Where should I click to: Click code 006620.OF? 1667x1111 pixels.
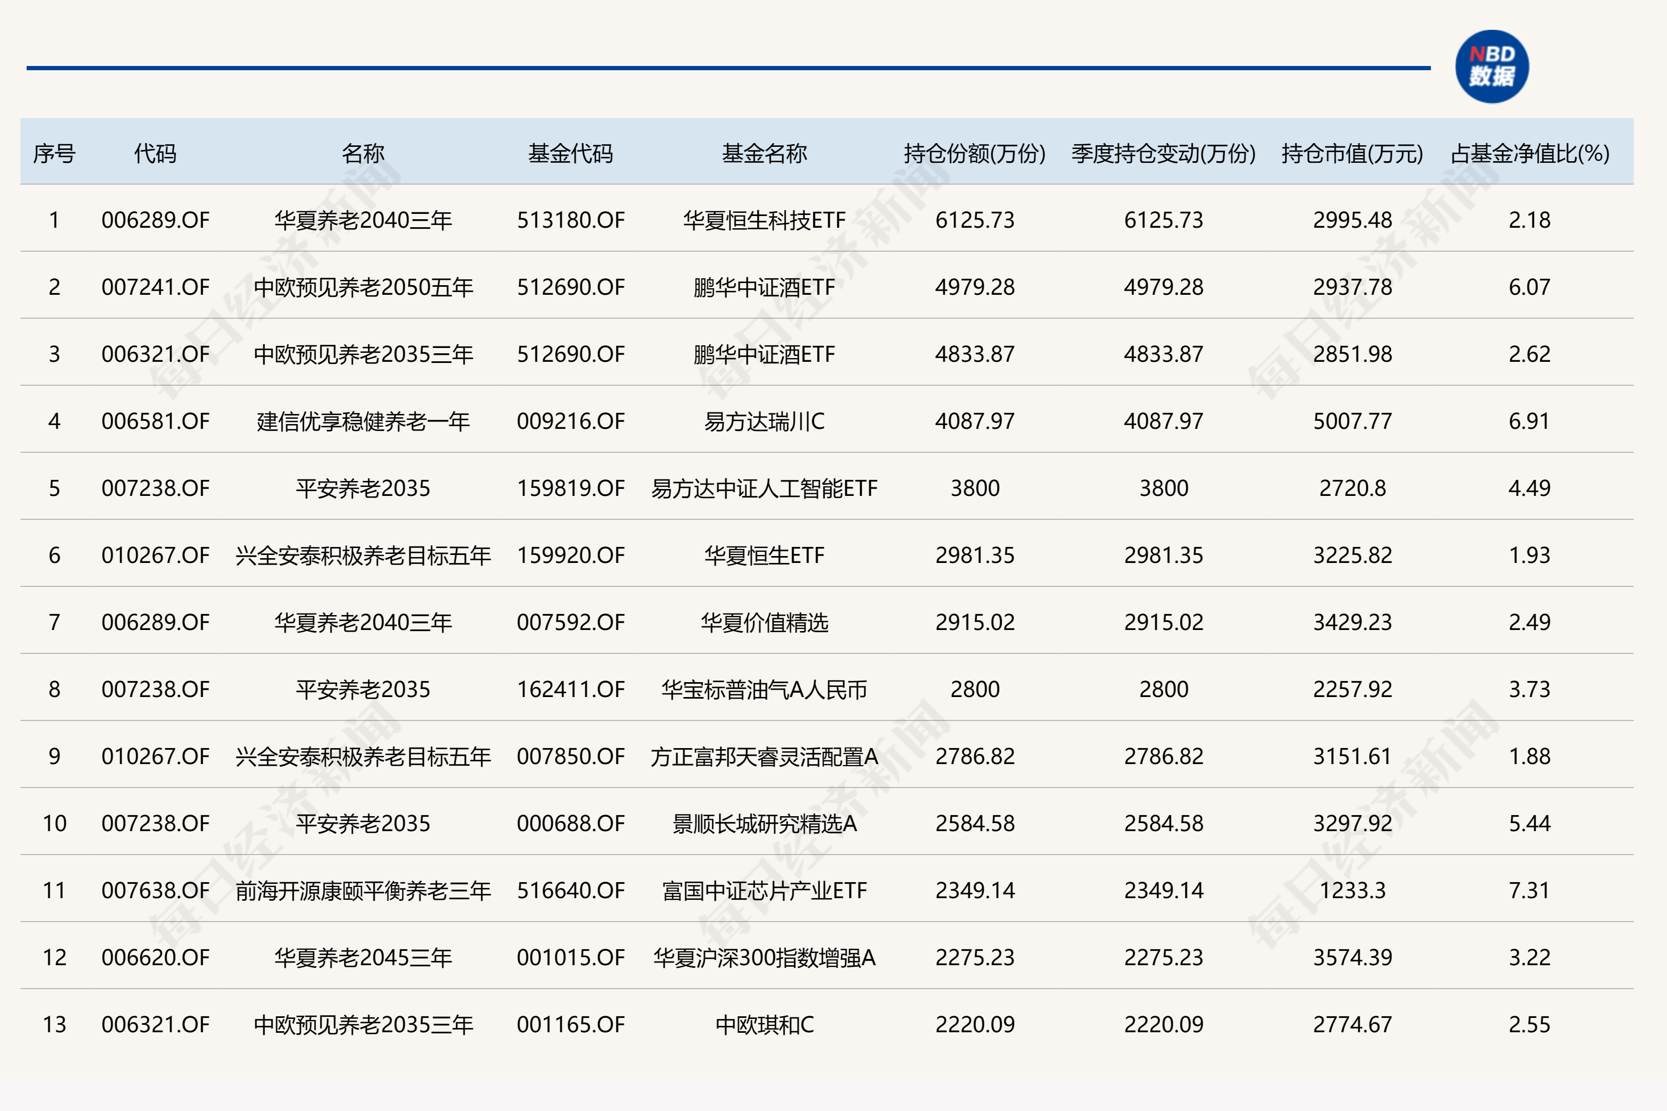pyautogui.click(x=155, y=957)
